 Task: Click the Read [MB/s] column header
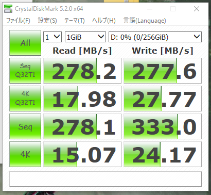[x=82, y=51]
